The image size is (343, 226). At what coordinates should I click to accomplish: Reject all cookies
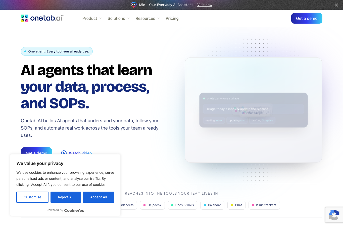pos(66,197)
